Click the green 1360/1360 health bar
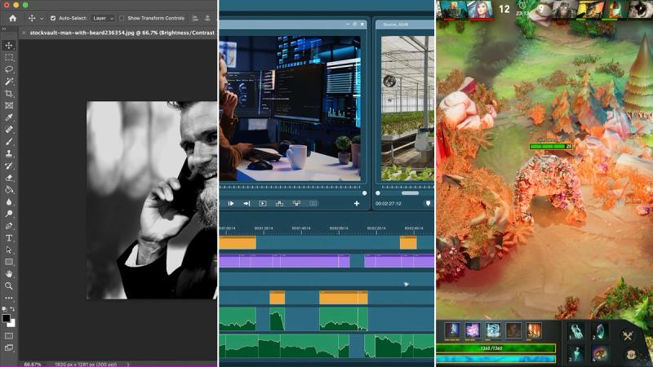This screenshot has height=367, width=653. (495, 348)
